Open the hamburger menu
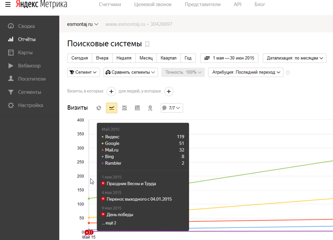The image size is (333, 240). (x=8, y=4)
